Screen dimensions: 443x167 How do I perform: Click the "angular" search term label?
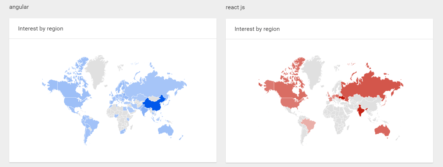tap(18, 7)
